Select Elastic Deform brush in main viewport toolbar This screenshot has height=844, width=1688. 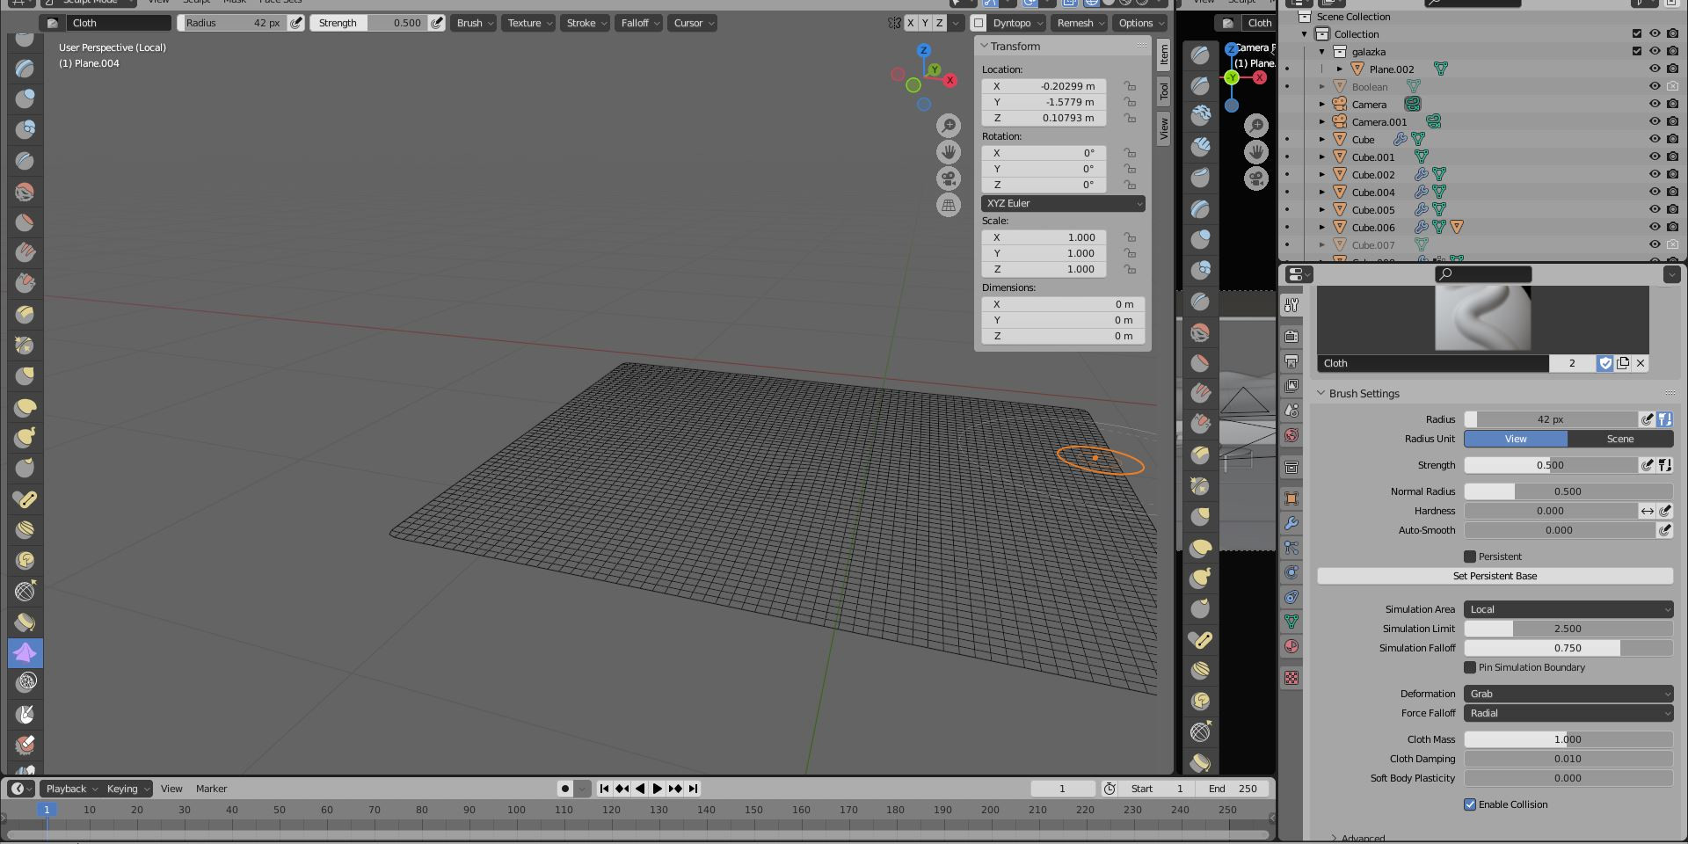[x=25, y=407]
